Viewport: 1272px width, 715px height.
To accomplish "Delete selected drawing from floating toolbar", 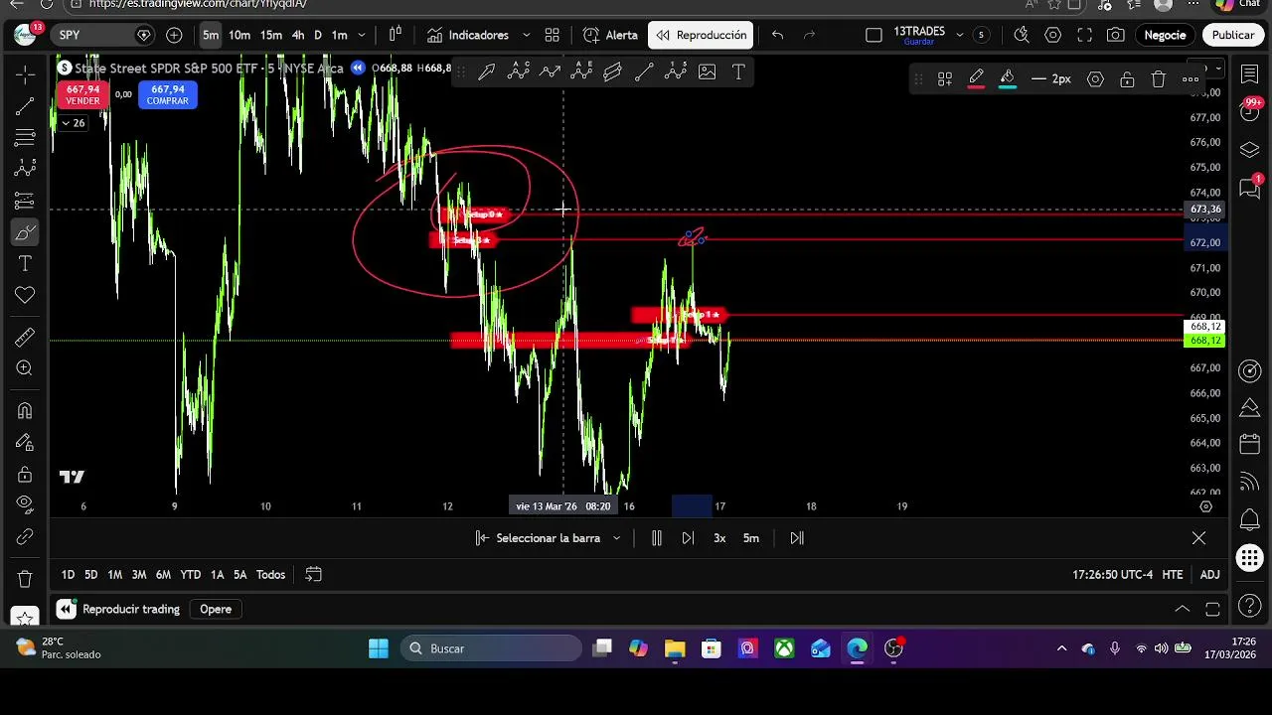I will point(1159,79).
